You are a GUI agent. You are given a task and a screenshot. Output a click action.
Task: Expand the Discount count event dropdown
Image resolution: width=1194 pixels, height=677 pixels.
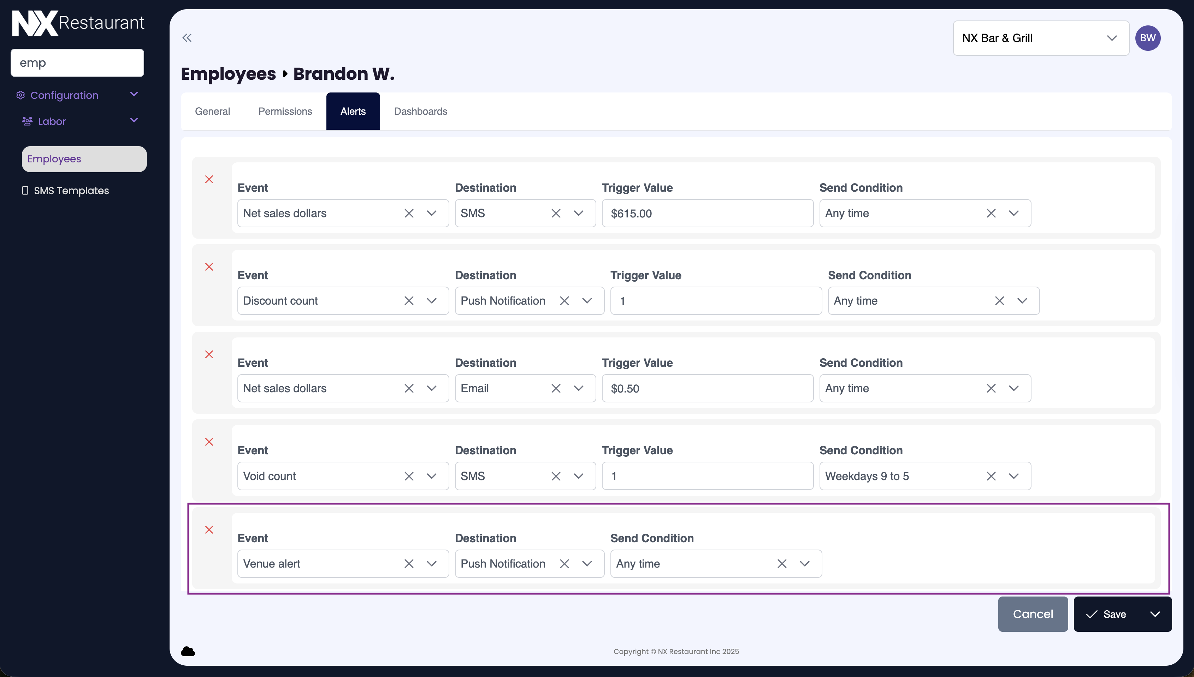(431, 301)
